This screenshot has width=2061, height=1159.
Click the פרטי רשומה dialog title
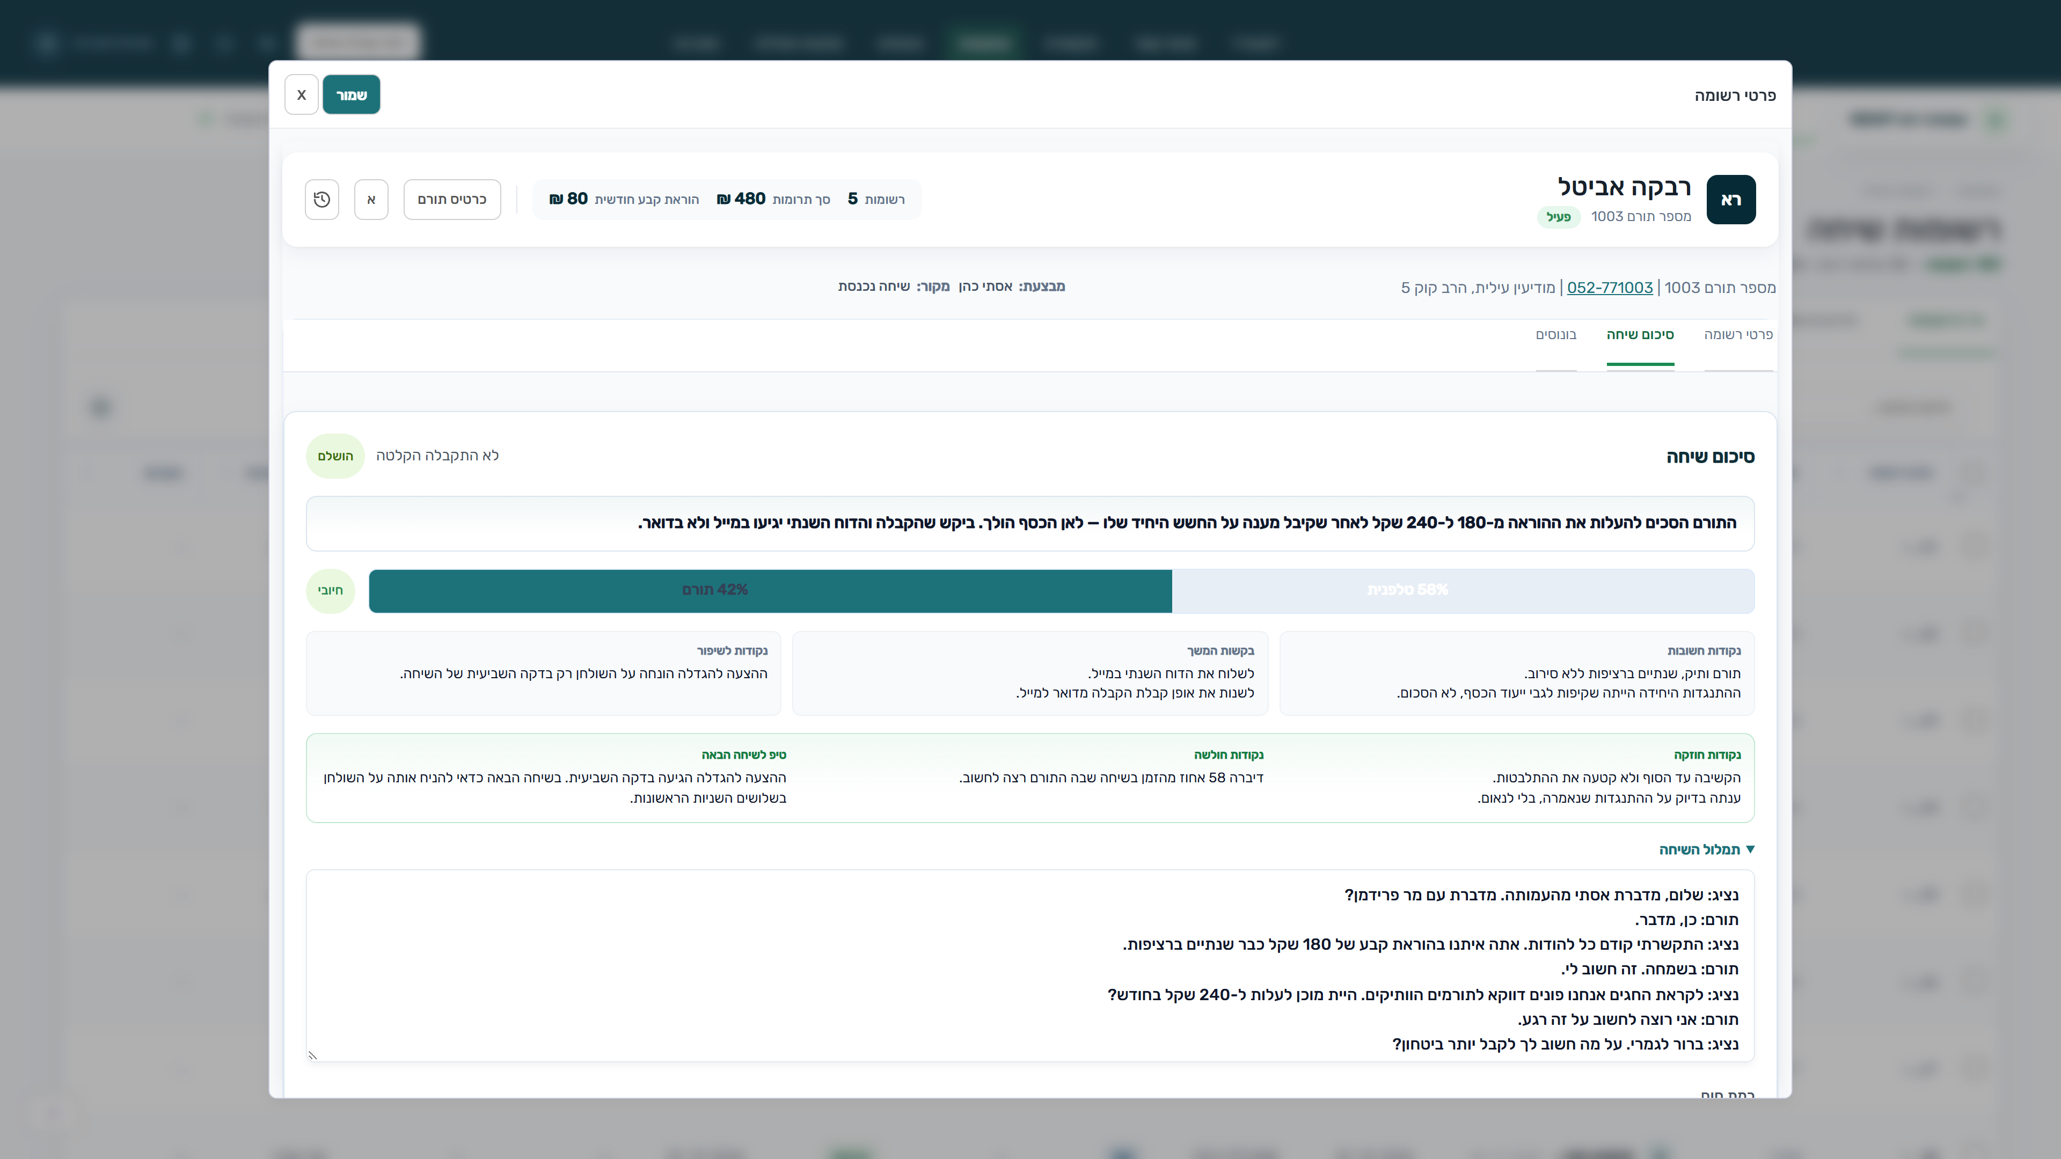point(1735,95)
